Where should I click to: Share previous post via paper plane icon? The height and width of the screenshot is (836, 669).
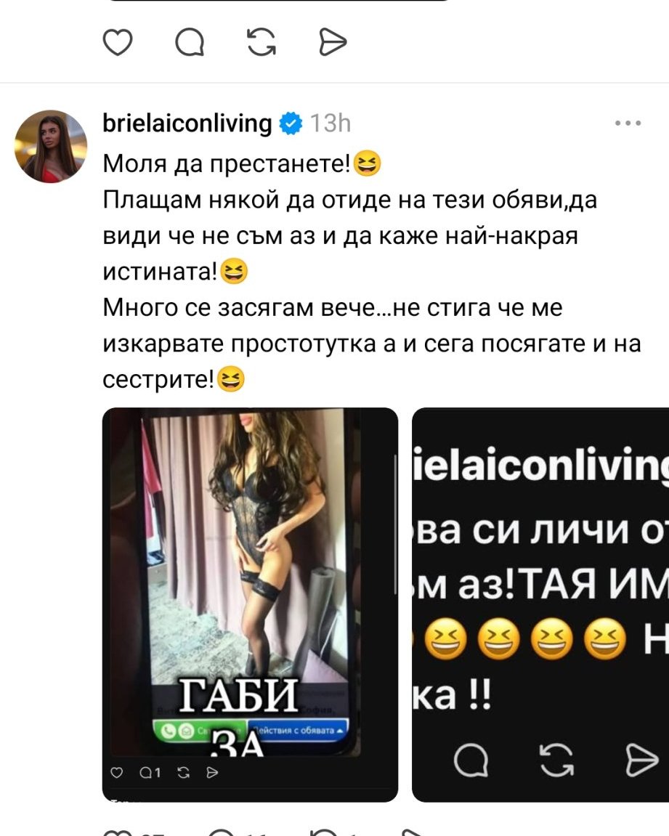333,43
